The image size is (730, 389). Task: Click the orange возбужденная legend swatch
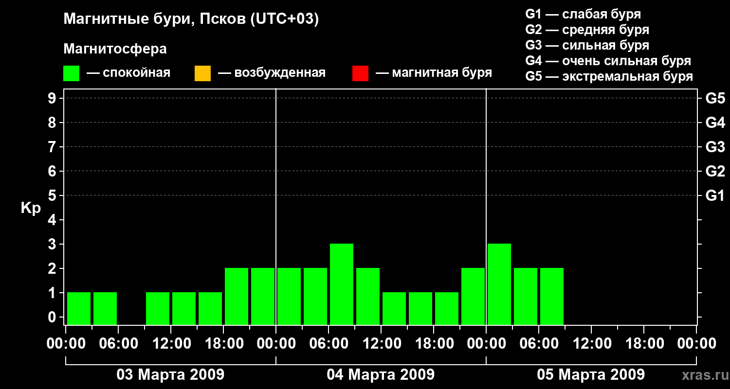point(202,73)
